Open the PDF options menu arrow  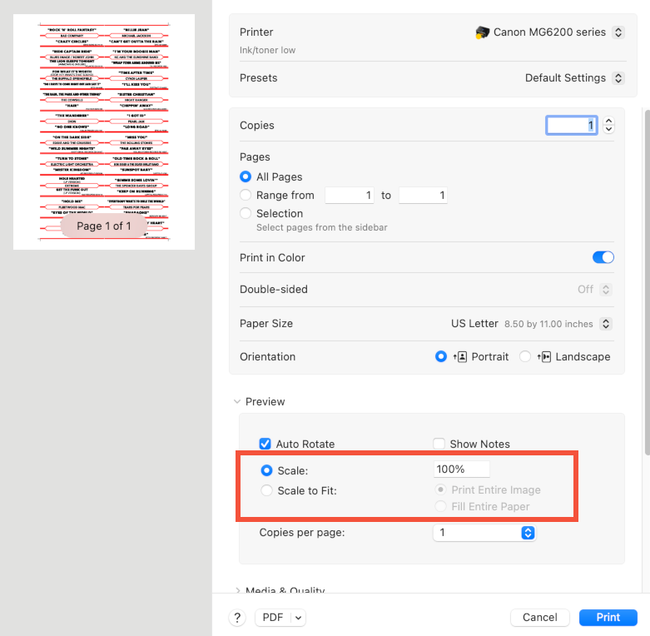click(298, 617)
